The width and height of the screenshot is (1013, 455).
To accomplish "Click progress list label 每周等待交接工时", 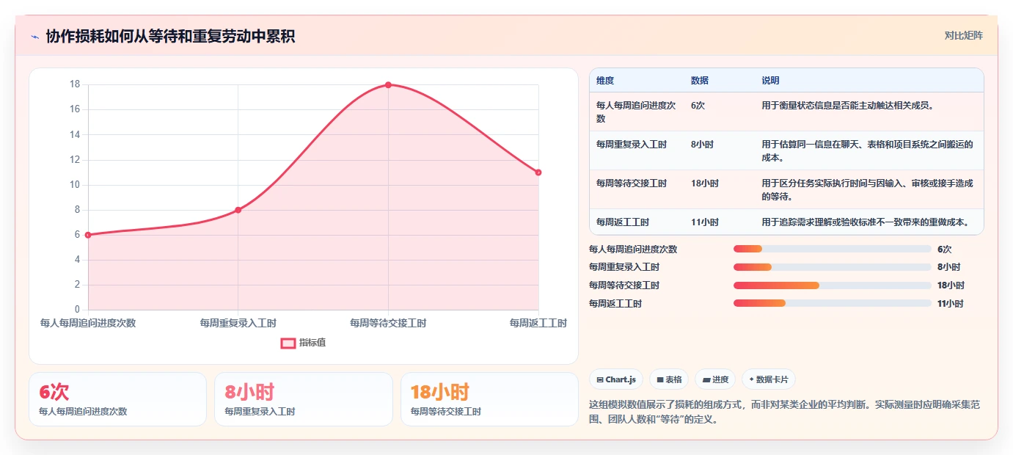I will 624,285.
